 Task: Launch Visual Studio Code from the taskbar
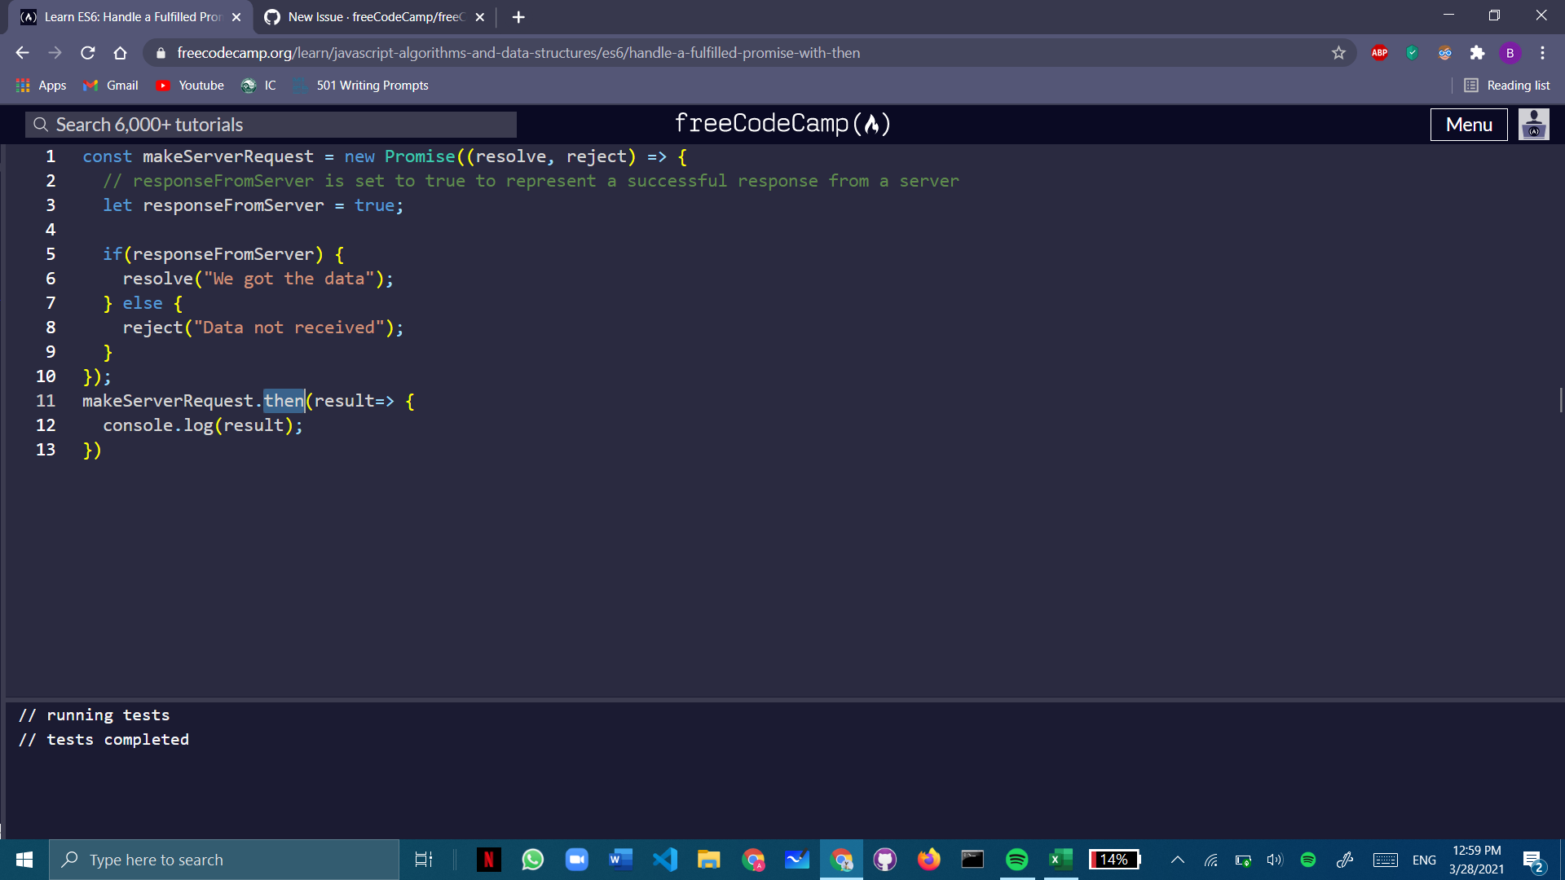click(x=666, y=860)
